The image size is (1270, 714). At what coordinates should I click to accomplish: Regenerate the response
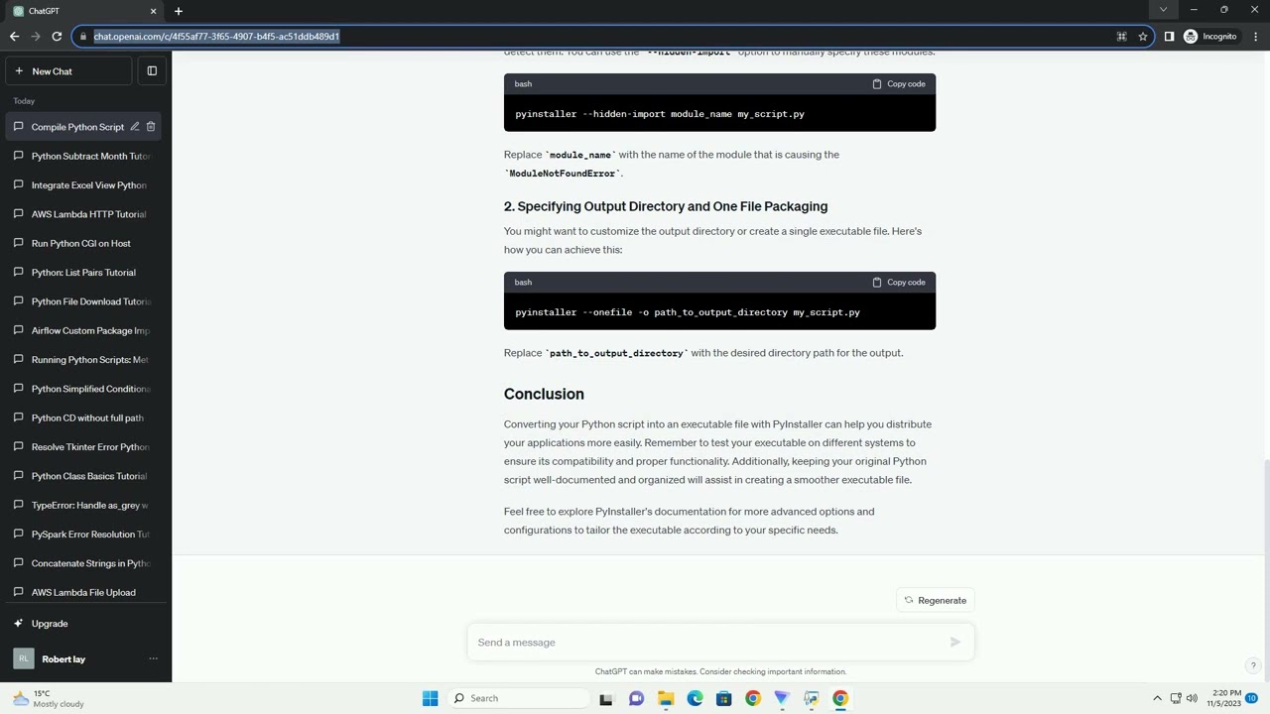(x=935, y=600)
